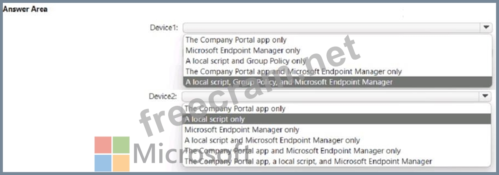Select Device2 'A local script and Microsoft Endpoint Manager only'
This screenshot has height=175, width=499.
coord(272,140)
